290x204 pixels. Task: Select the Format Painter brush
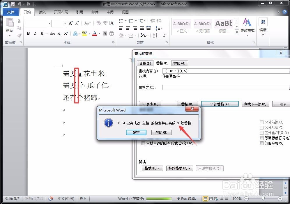coord(19,35)
